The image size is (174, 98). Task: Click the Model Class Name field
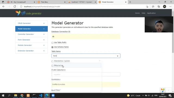tap(86, 74)
